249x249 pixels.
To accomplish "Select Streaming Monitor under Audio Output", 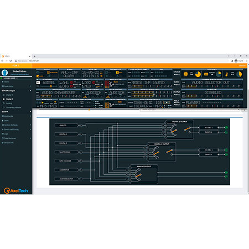I will [13, 107].
